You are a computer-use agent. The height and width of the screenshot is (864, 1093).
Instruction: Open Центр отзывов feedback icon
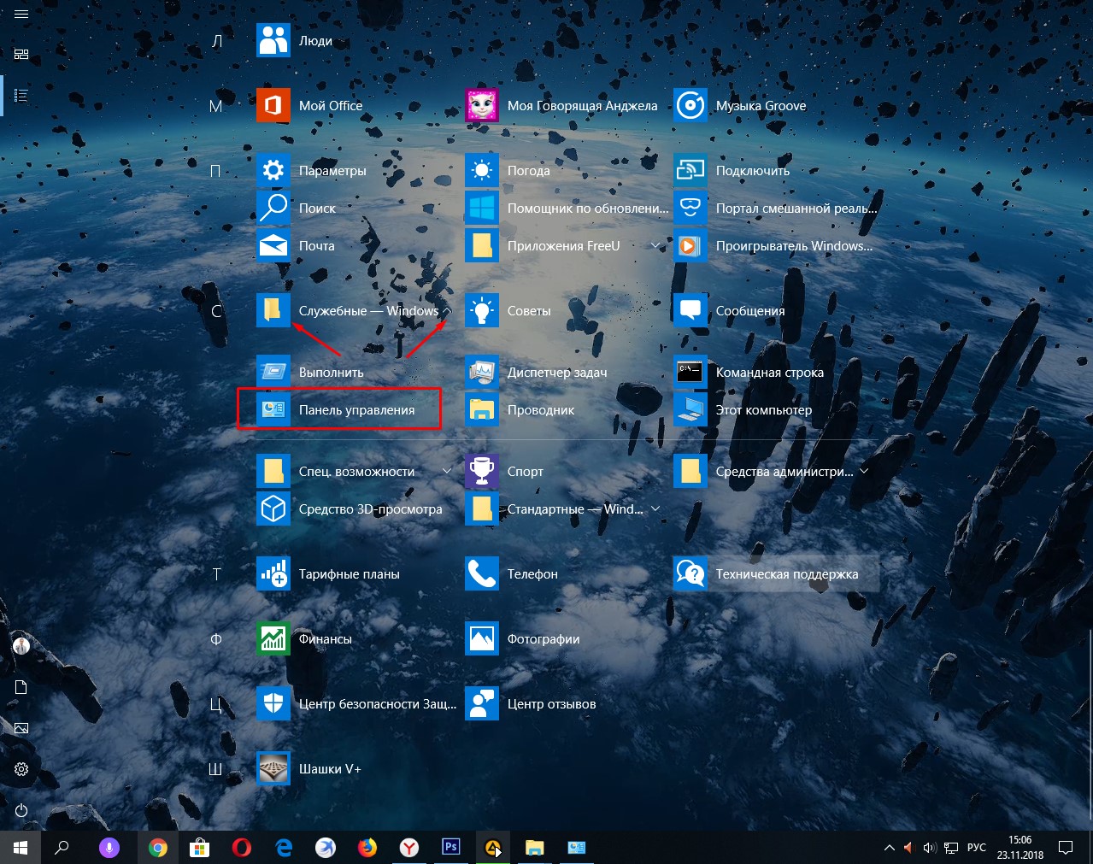tap(482, 703)
